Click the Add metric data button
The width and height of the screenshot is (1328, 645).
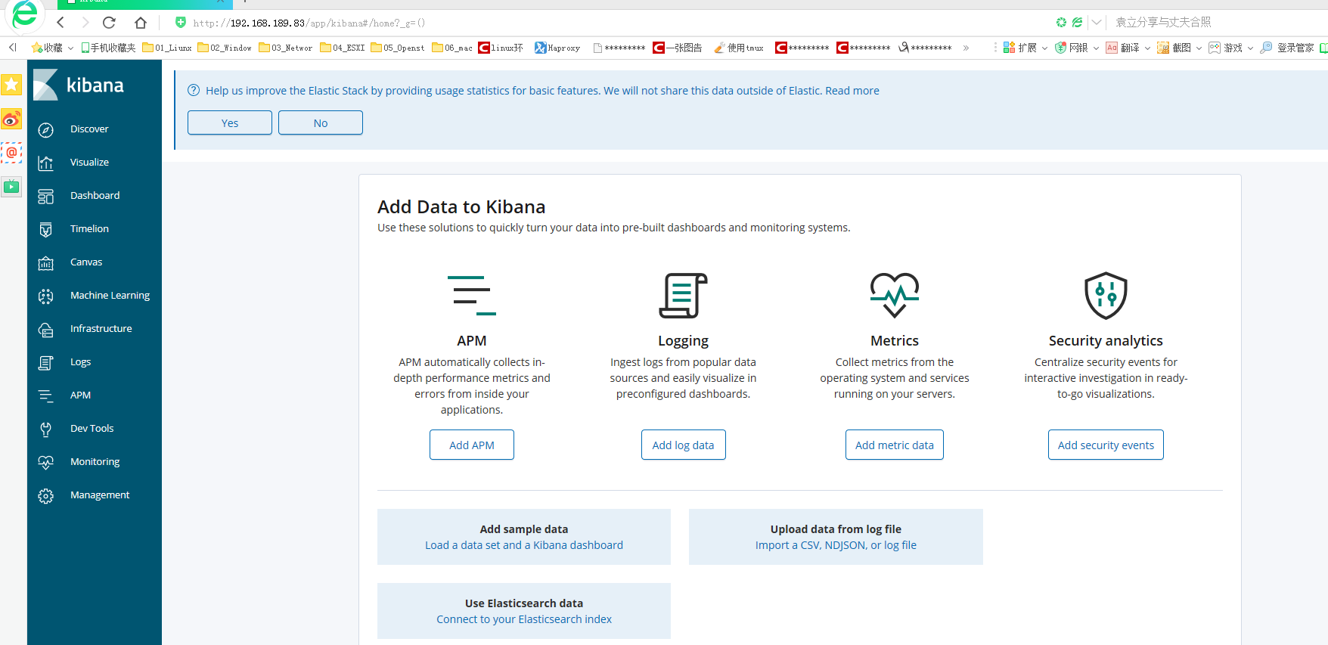pos(895,445)
